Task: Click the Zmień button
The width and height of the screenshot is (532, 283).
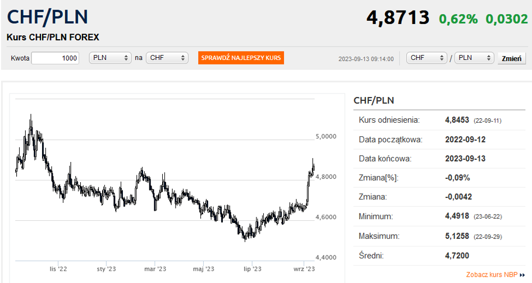Action: (x=511, y=58)
